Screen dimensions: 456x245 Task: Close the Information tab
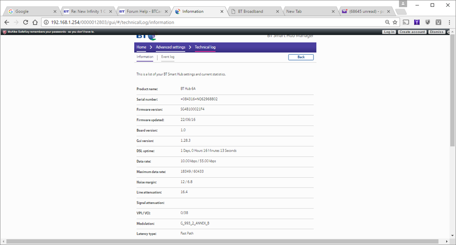(x=222, y=11)
